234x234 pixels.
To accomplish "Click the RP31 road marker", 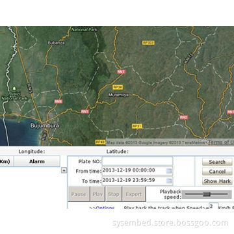I will (x=137, y=126).
